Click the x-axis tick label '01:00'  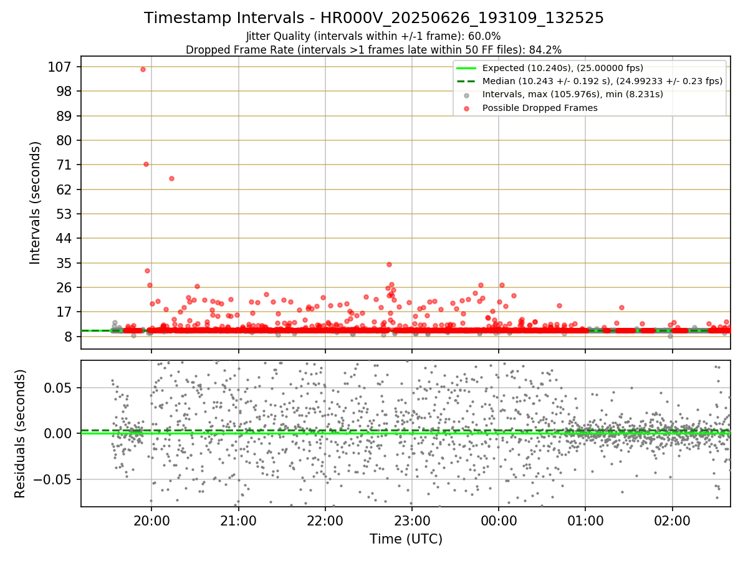coord(585,520)
